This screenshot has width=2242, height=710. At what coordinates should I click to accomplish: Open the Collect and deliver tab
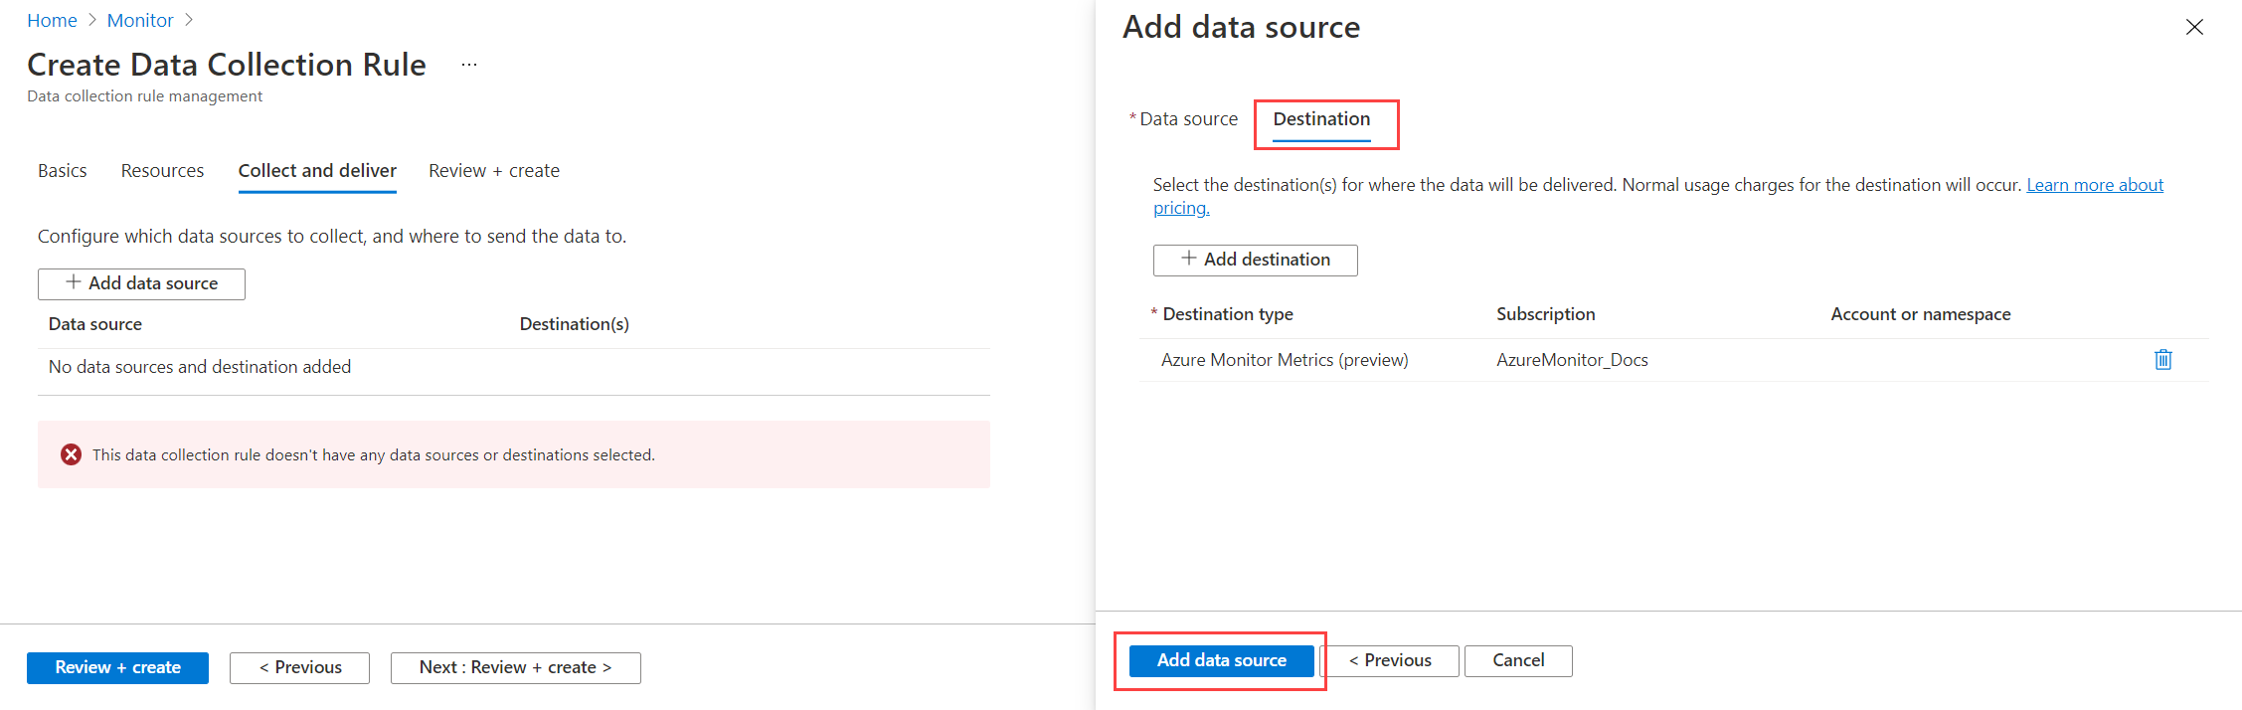tap(317, 171)
